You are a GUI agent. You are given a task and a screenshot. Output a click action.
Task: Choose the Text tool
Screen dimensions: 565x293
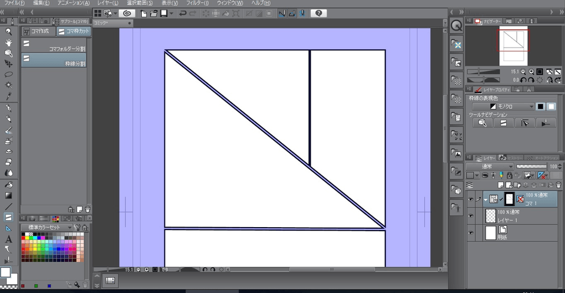tap(9, 239)
